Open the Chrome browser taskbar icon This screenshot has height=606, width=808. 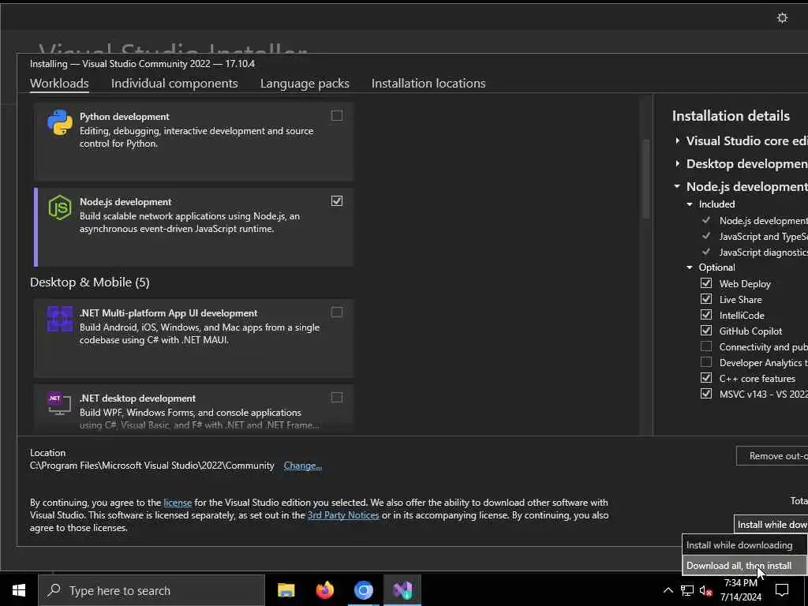(363, 590)
